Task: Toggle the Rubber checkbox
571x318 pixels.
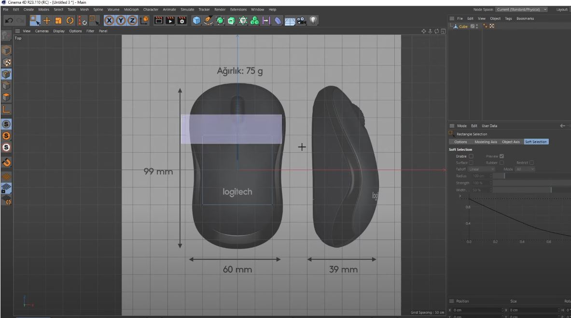Action: 501,163
